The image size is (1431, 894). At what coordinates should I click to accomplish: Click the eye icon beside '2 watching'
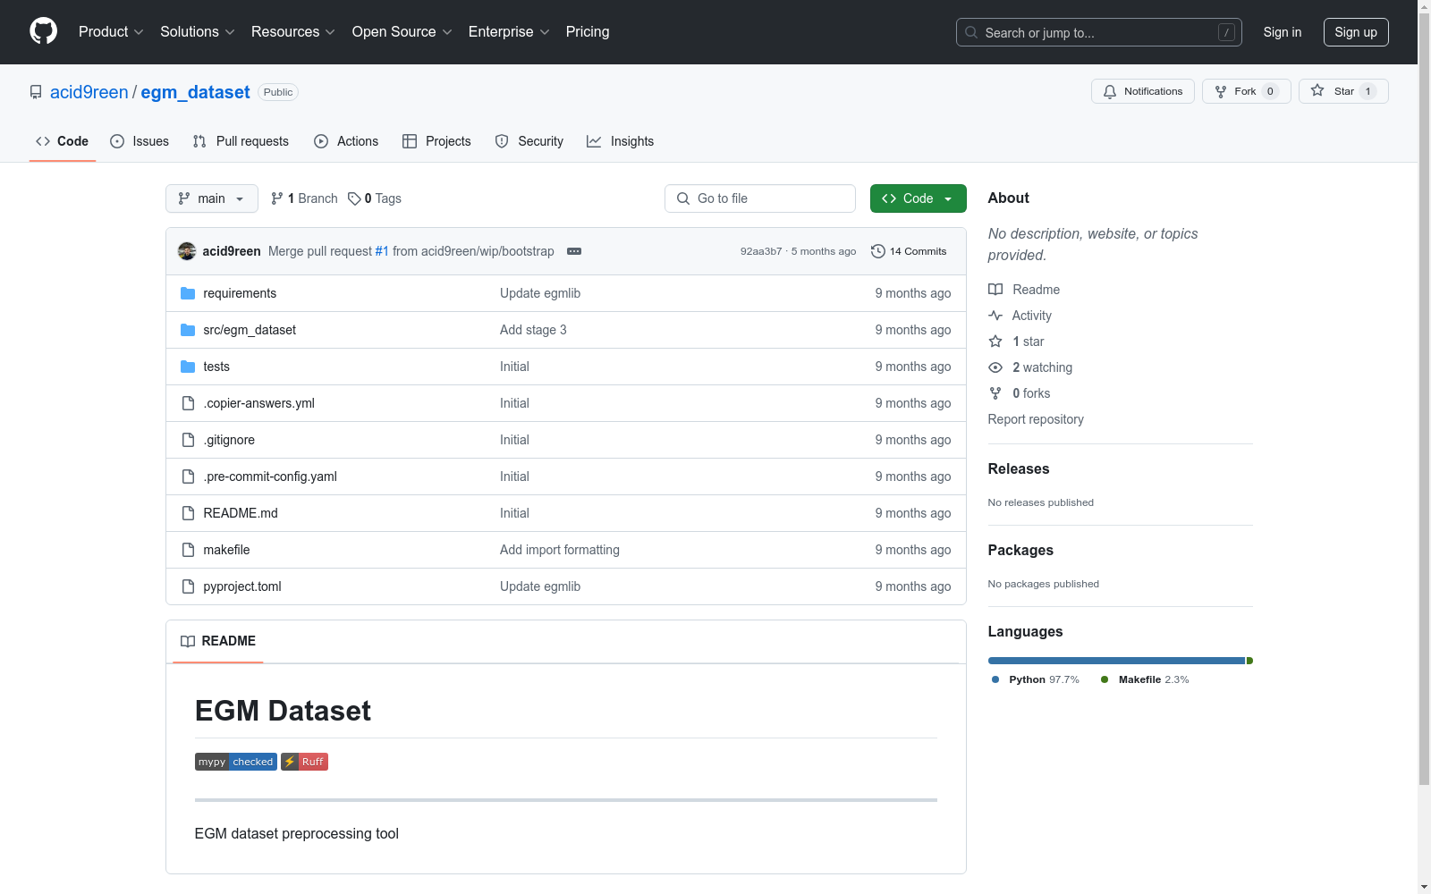click(995, 367)
